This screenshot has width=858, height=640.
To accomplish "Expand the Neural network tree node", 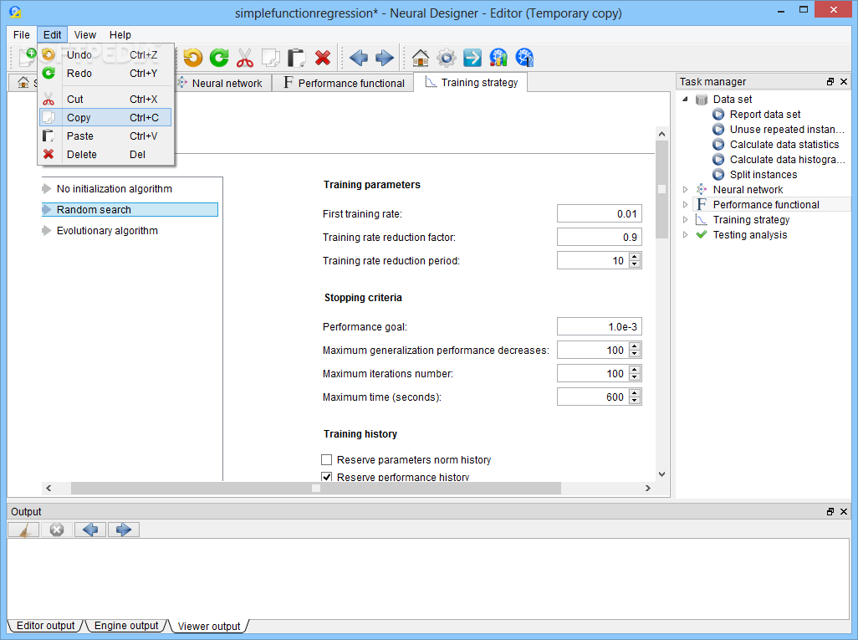I will tap(685, 190).
